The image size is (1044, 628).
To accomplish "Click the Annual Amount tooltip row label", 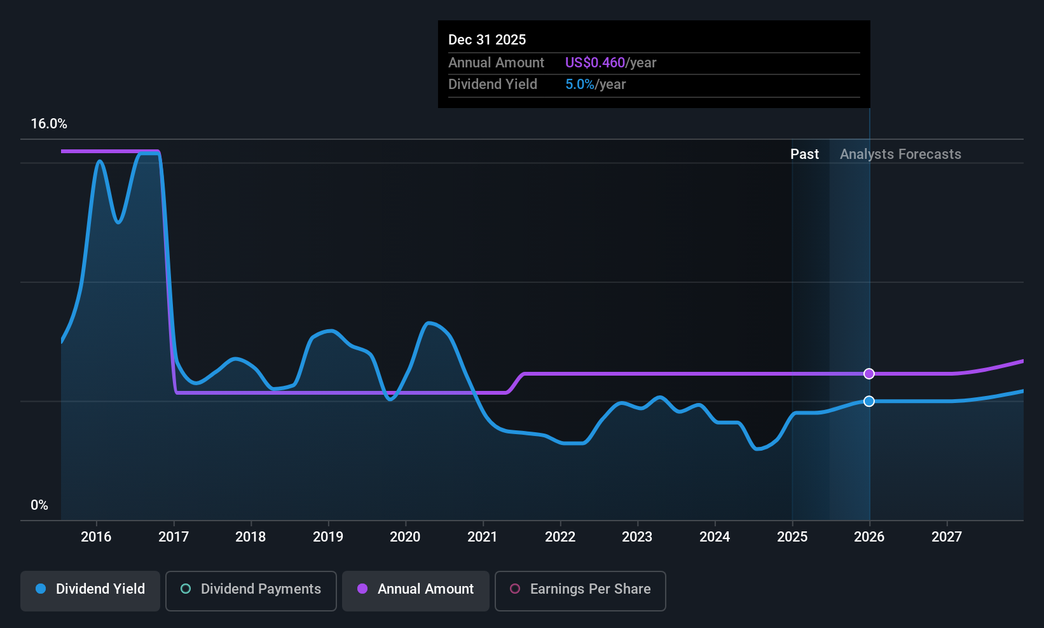I will pos(496,63).
